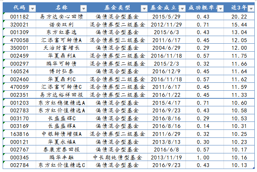The height and width of the screenshot is (172, 257).
Task: Select the date cell 2013/11/19
Action: (167, 158)
